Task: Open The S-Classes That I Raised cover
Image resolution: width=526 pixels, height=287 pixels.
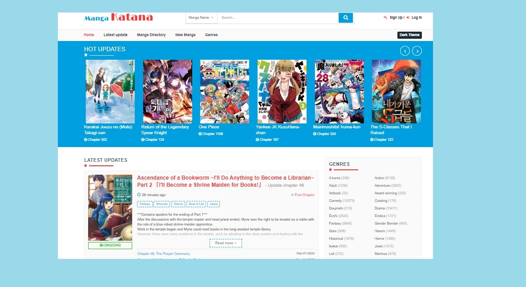Action: 396,91
